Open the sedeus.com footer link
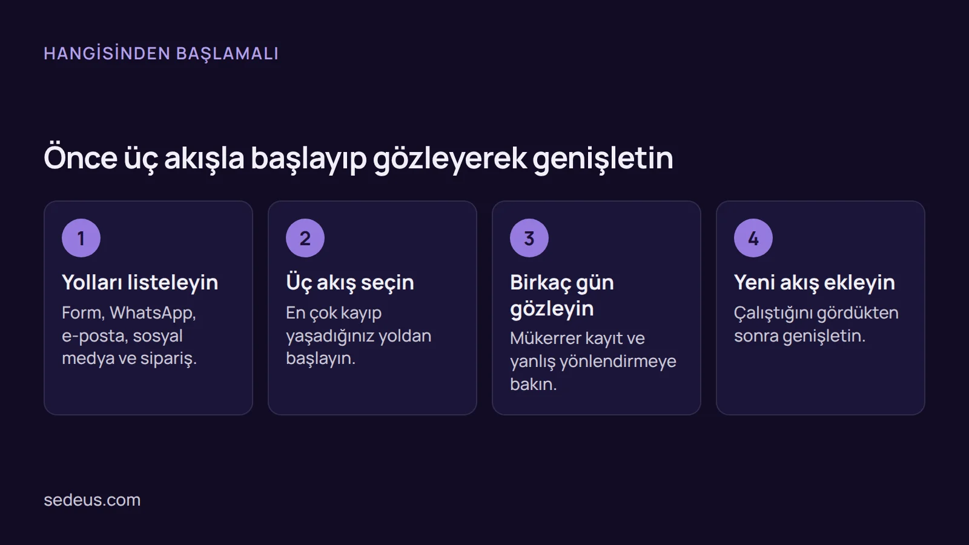The width and height of the screenshot is (969, 545). pyautogui.click(x=92, y=500)
